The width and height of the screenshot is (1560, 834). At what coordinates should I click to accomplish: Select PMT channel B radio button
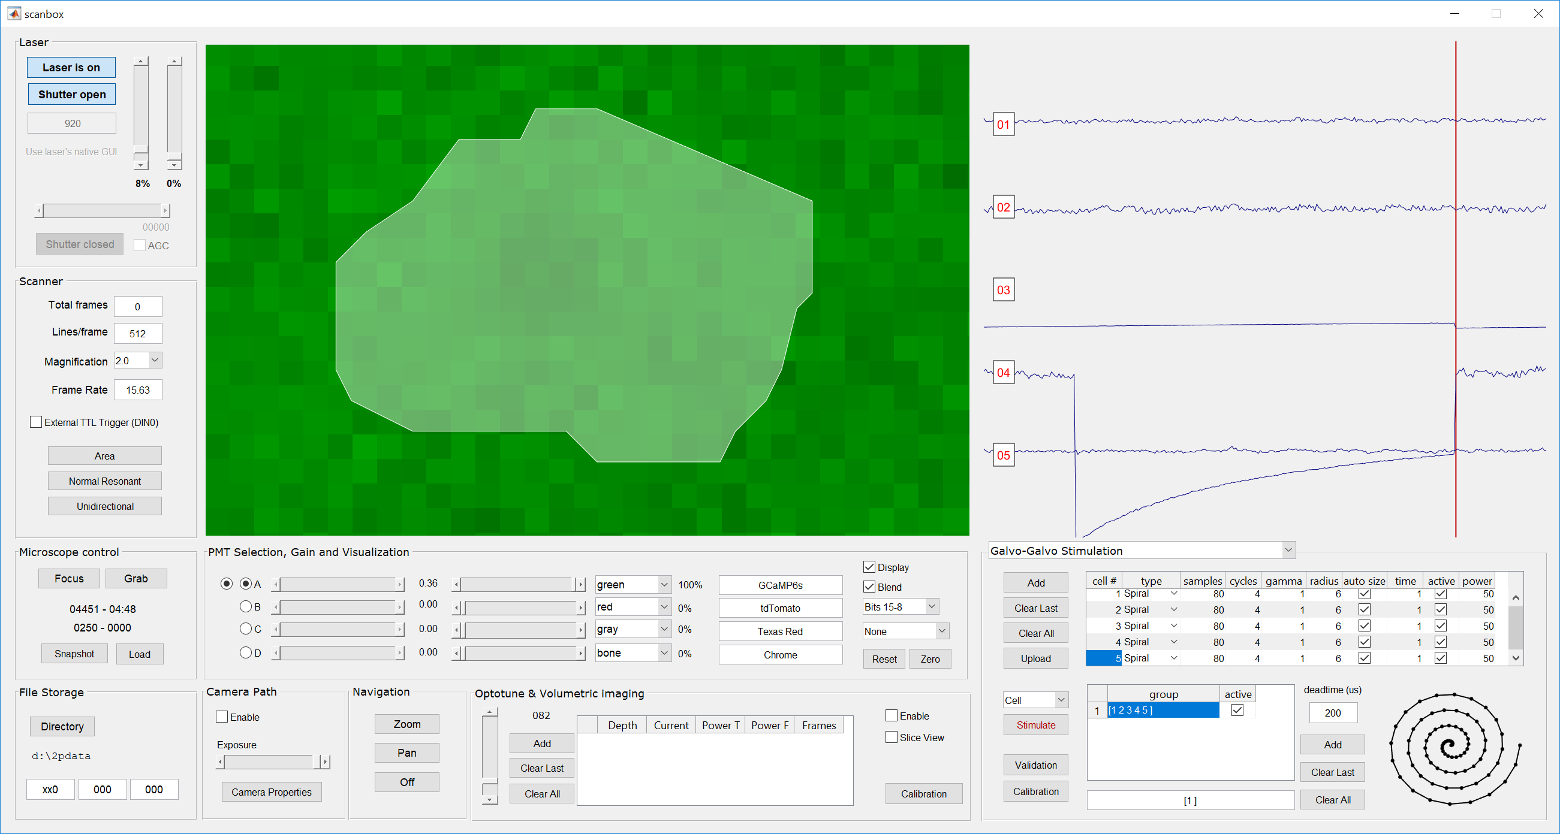pyautogui.click(x=245, y=606)
